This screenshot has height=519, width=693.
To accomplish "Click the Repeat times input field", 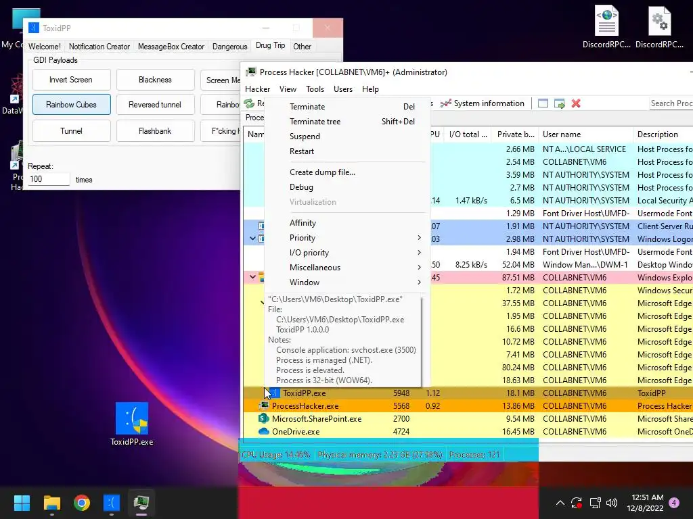I will (x=49, y=179).
